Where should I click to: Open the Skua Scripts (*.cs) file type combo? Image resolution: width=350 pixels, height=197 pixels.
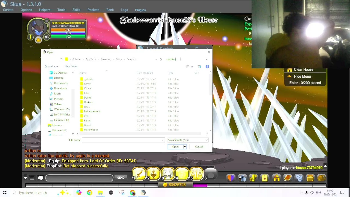(188, 140)
